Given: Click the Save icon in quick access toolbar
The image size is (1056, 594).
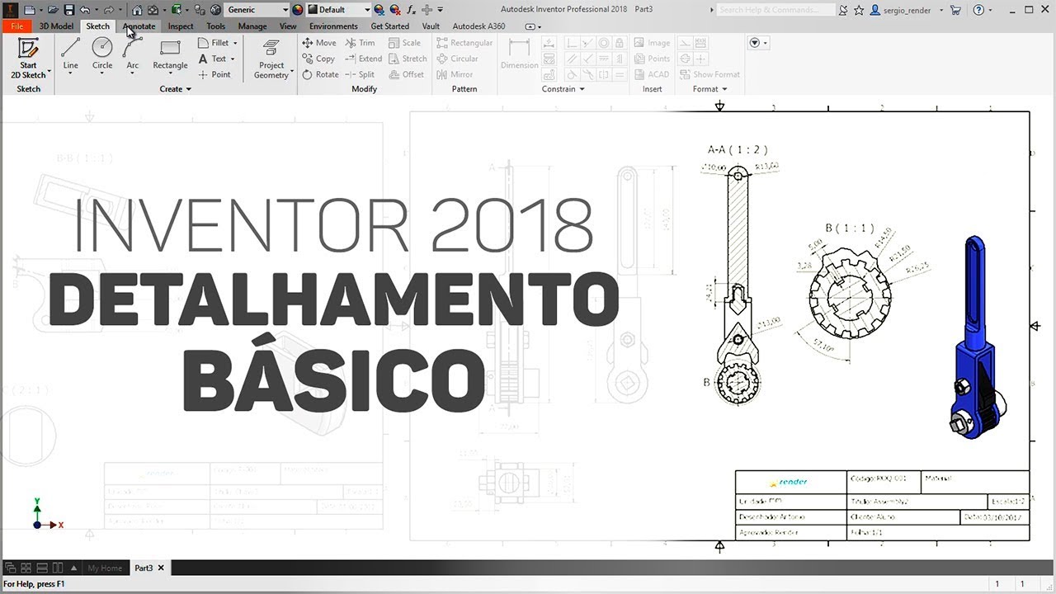Looking at the screenshot, I should coord(68,10).
